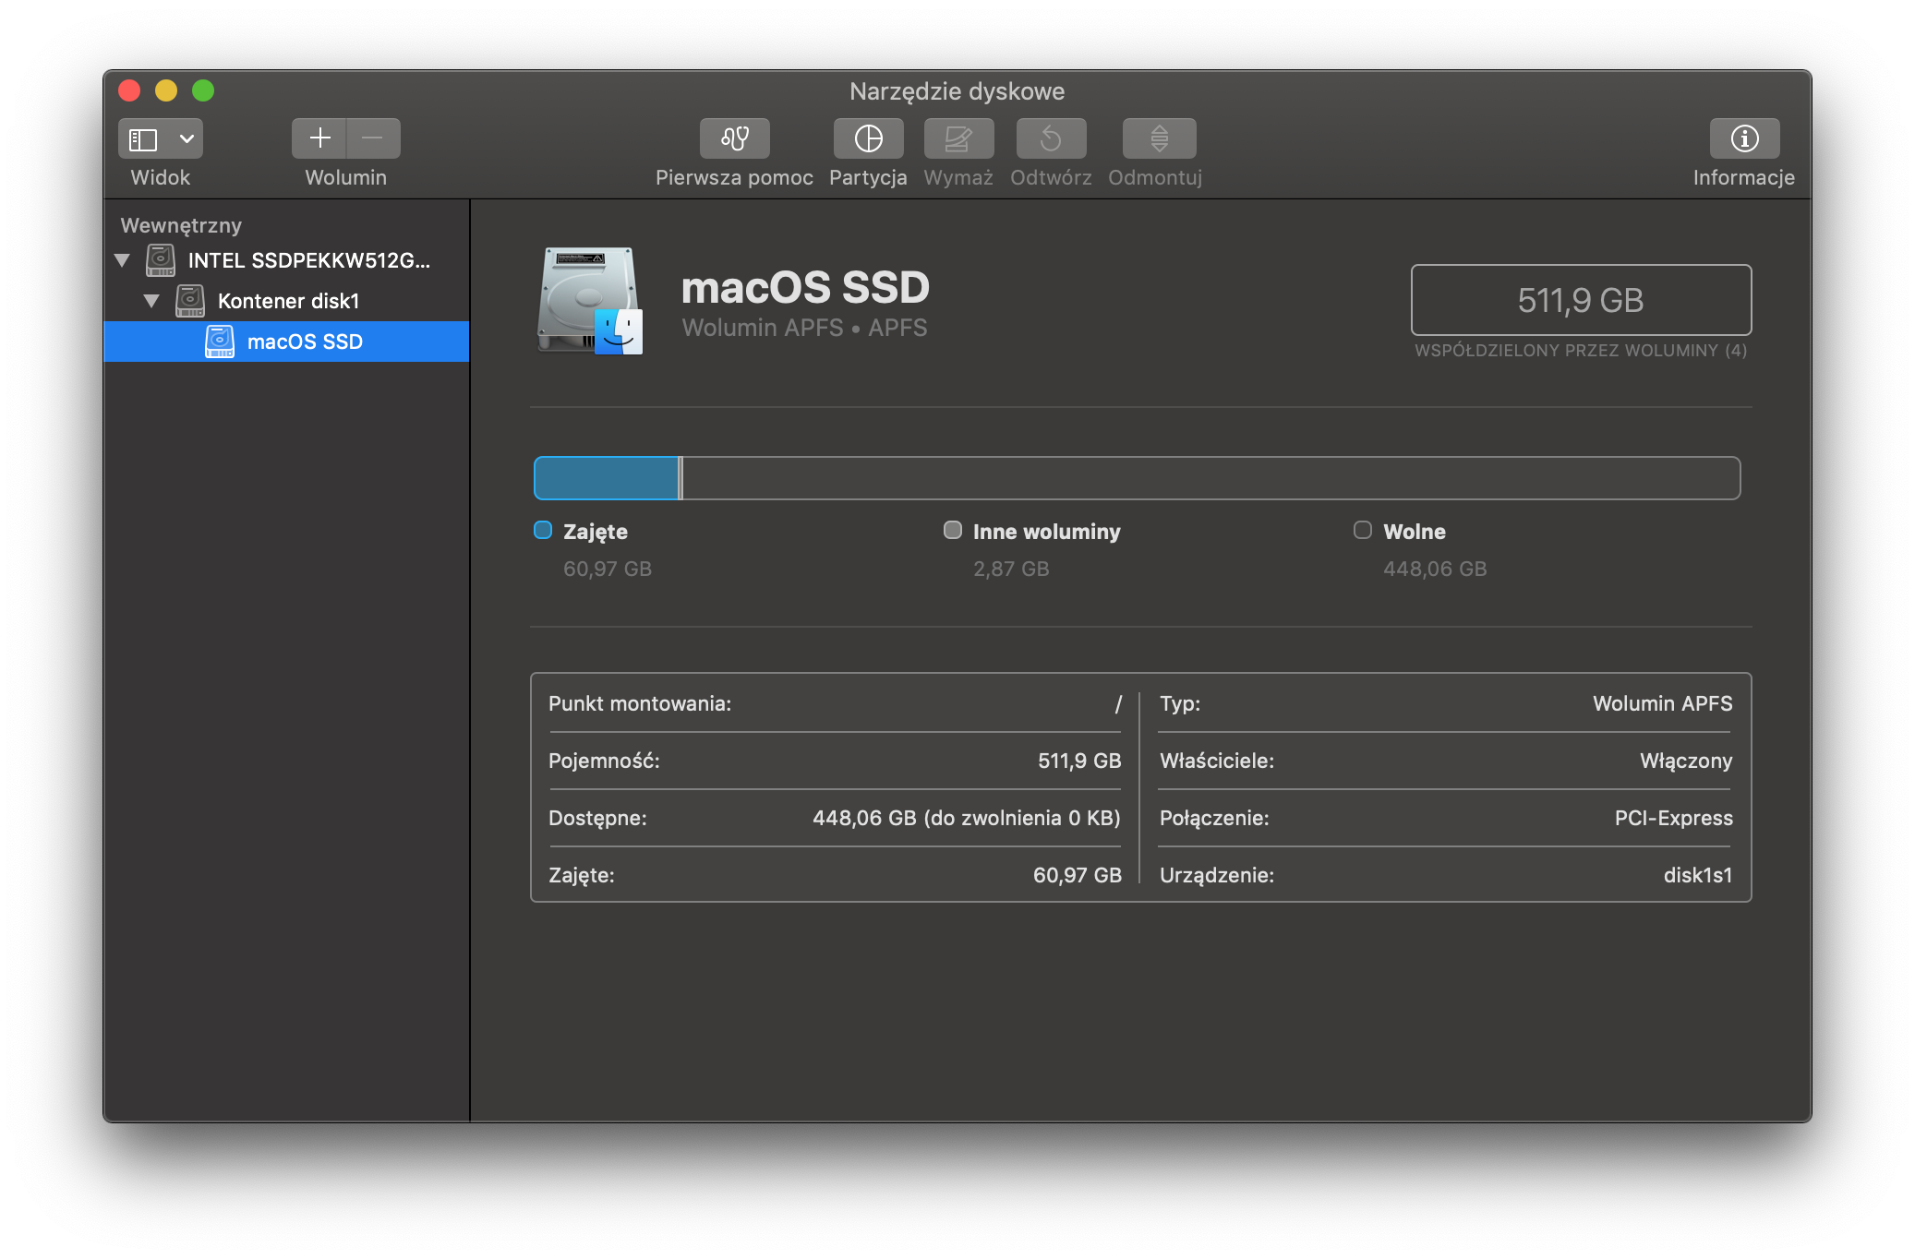Image resolution: width=1915 pixels, height=1259 pixels.
Task: Click the Punkt montowania row
Action: (836, 703)
